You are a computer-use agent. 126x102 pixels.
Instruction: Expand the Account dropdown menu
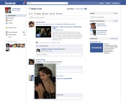(116, 3)
